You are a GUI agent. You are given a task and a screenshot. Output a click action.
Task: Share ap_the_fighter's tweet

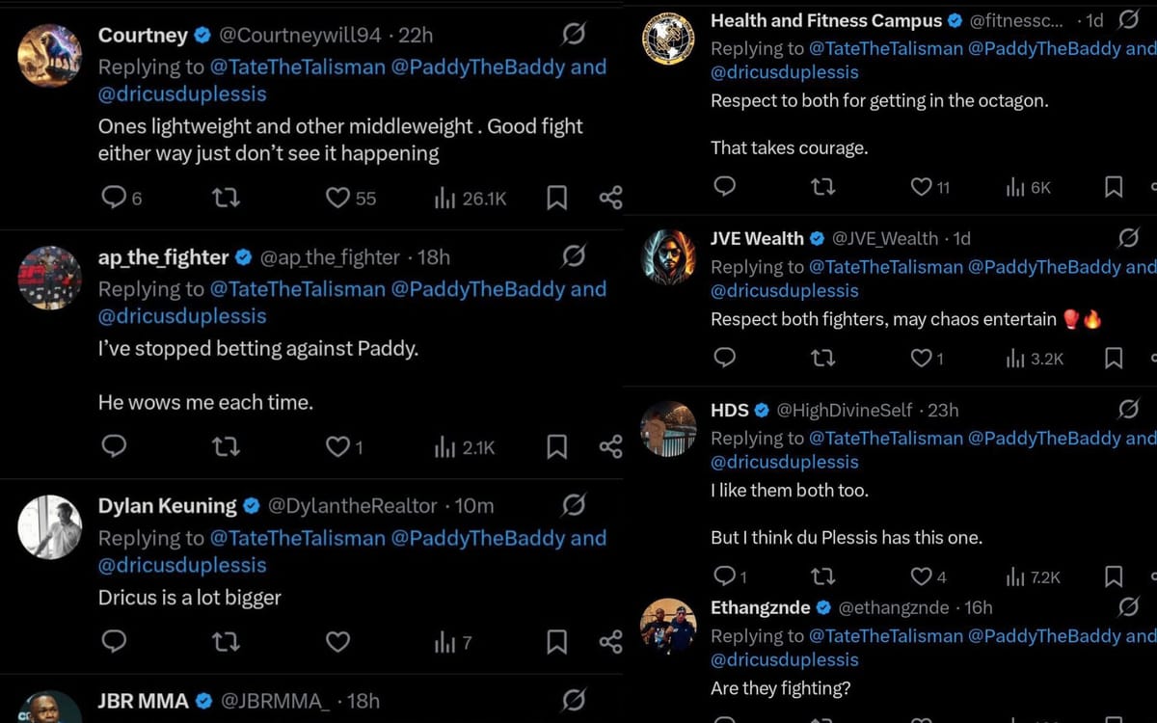(610, 447)
